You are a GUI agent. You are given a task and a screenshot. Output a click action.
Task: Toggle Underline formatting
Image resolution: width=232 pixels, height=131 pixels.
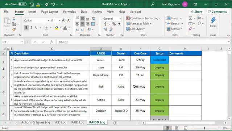coord(36,28)
